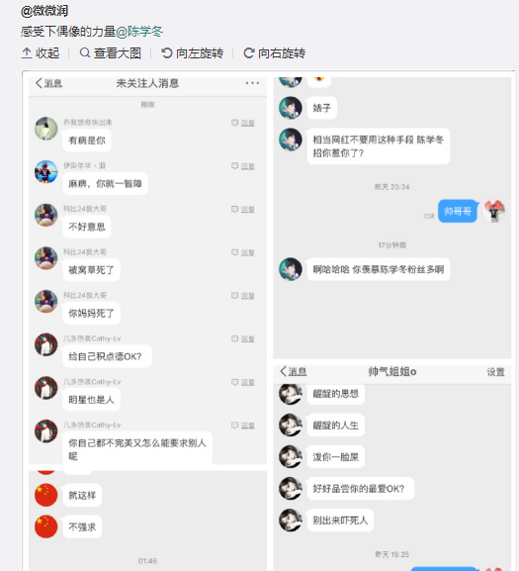Click avatar beside the 婊子 message
Viewport: 519px width, 571px height.
click(291, 108)
